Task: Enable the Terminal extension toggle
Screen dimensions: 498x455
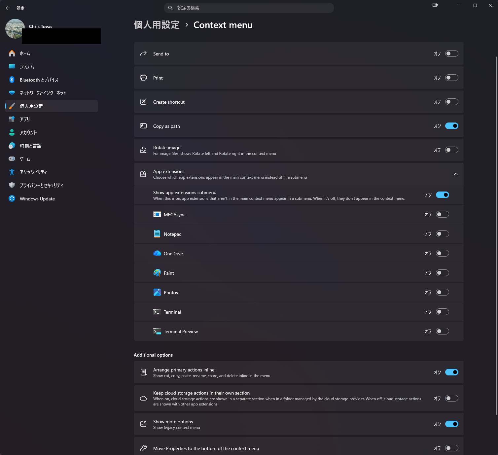Action: [x=443, y=312]
